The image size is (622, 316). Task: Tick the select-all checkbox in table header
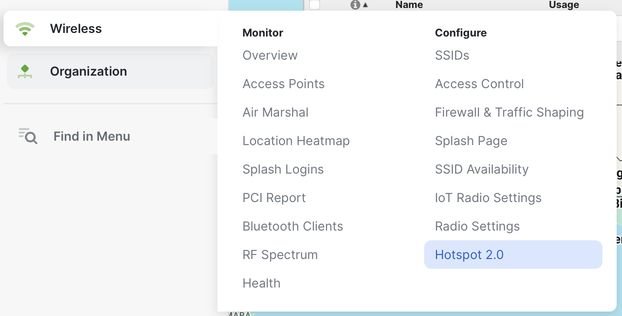coord(315,5)
